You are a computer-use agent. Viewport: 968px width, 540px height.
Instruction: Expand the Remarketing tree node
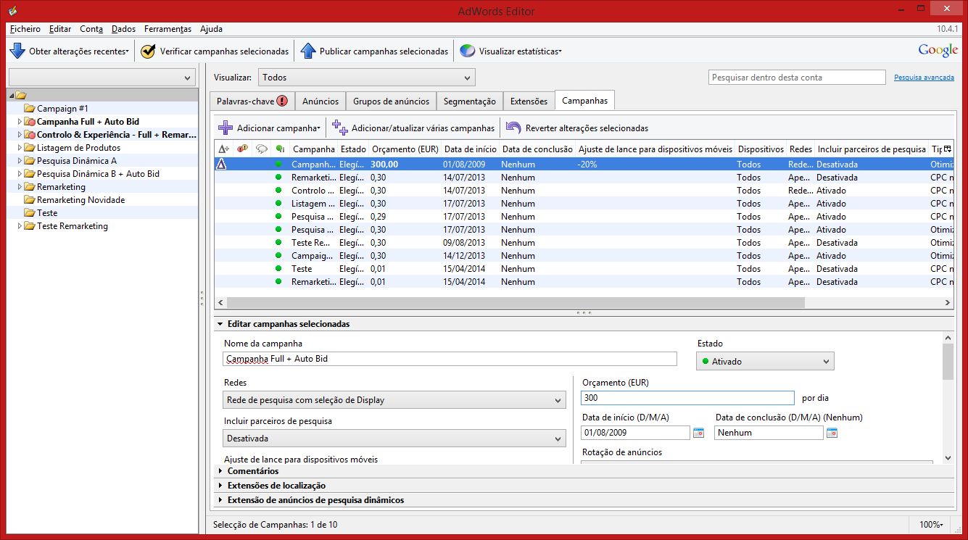20,187
